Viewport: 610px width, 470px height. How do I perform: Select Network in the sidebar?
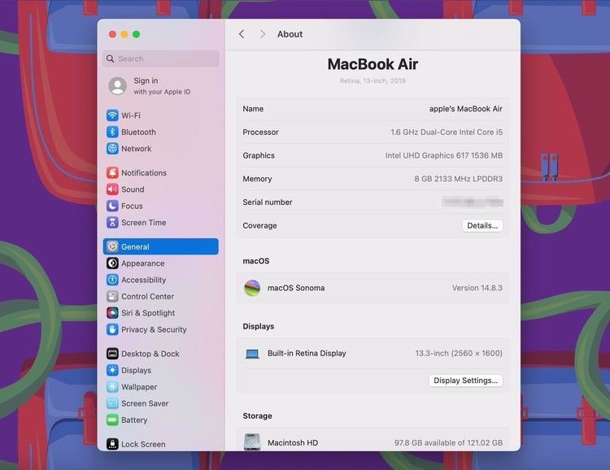(136, 149)
